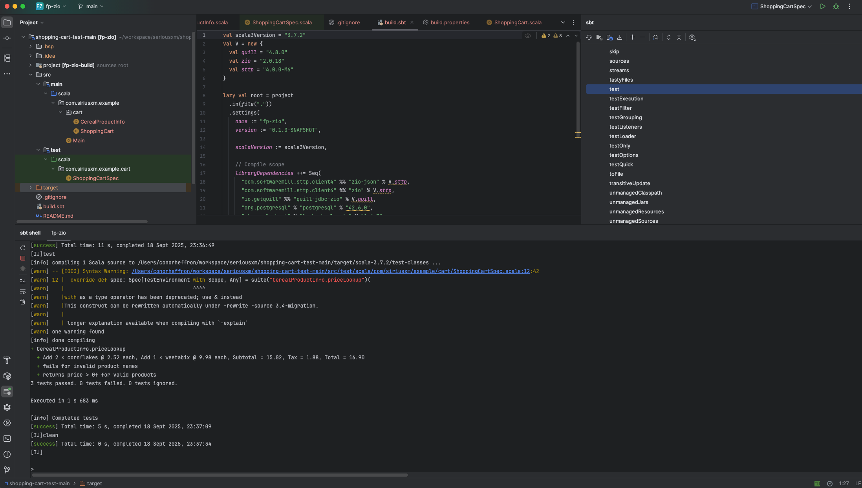Toggle the highlighting level eye icon
Screen dimensions: 862x488
(x=527, y=35)
